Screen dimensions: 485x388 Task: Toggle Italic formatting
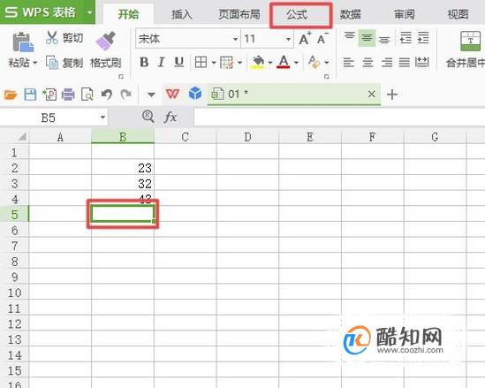point(161,62)
